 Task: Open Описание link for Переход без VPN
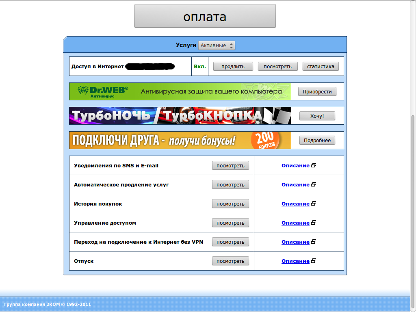pyautogui.click(x=296, y=242)
